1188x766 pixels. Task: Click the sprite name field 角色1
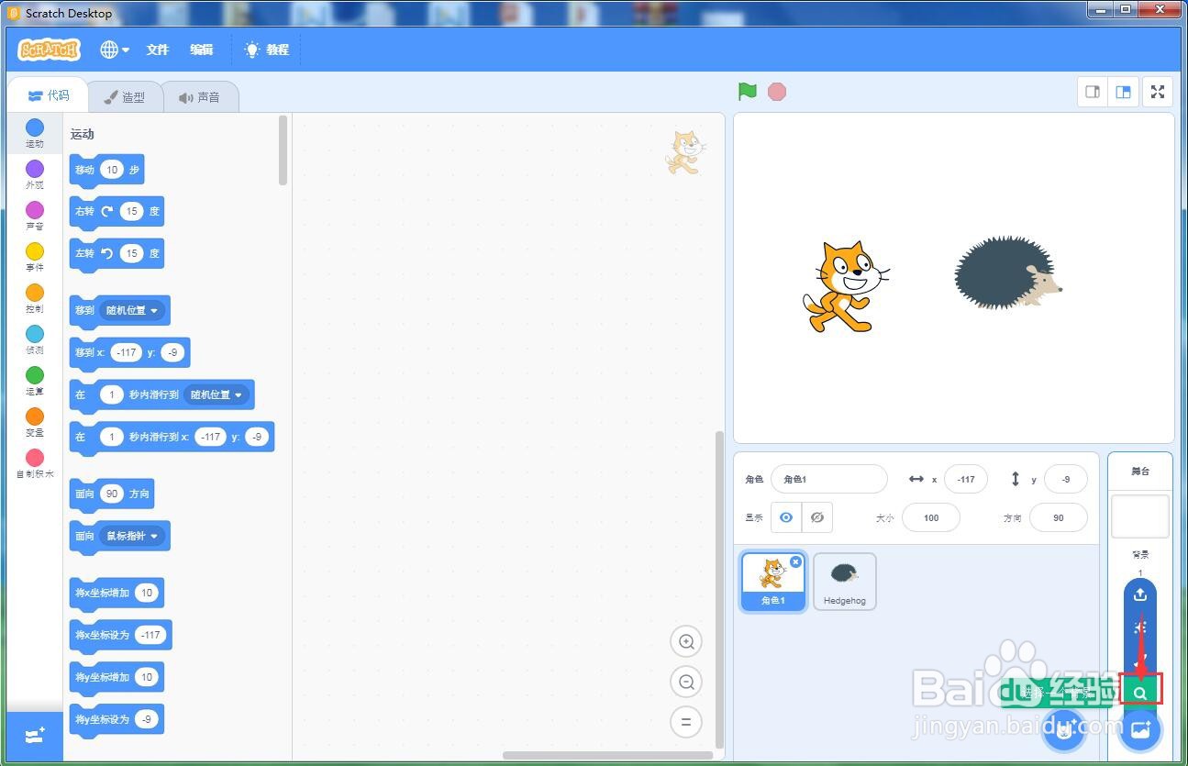tap(829, 479)
